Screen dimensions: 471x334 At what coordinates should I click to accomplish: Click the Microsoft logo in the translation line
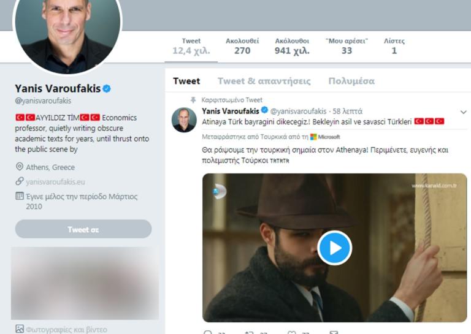pos(313,137)
